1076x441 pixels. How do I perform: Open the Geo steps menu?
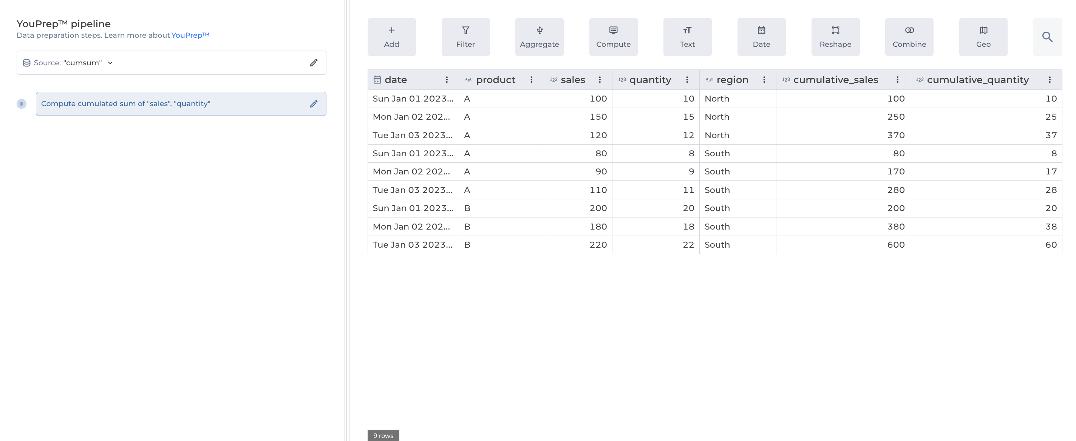coord(983,37)
